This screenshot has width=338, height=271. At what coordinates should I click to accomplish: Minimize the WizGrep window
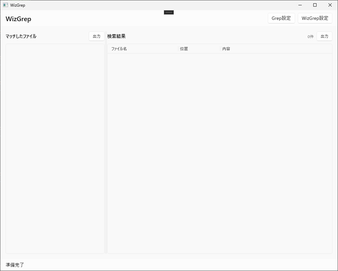tap(300, 5)
